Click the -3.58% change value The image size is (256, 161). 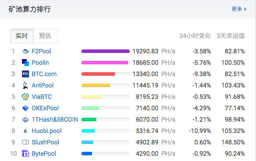tap(201, 51)
